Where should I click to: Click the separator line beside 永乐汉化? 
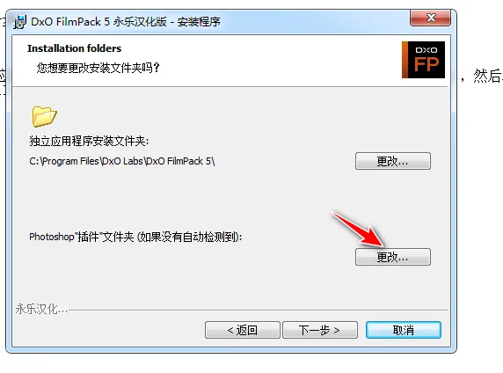pos(258,311)
